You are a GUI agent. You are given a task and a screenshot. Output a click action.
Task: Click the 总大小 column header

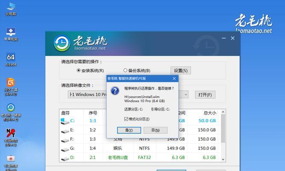click(x=210, y=113)
